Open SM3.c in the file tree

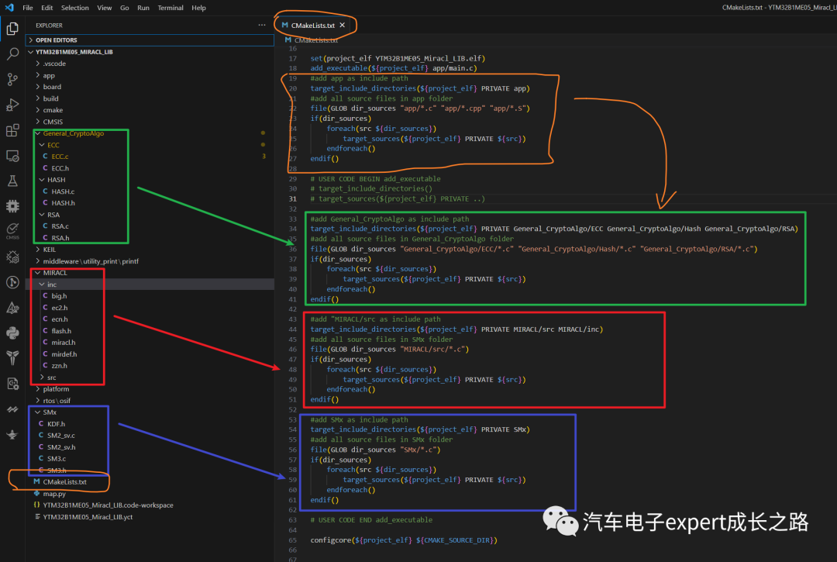tap(150, 458)
